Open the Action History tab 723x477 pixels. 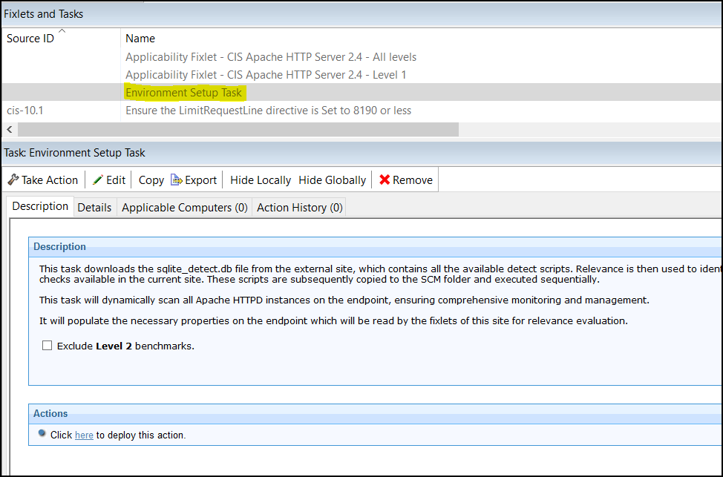click(x=299, y=207)
